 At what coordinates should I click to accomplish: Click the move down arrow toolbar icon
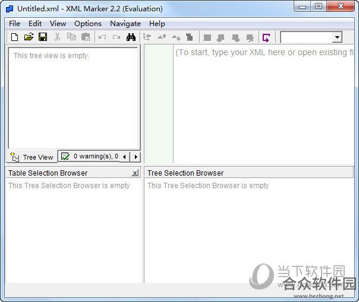(176, 37)
